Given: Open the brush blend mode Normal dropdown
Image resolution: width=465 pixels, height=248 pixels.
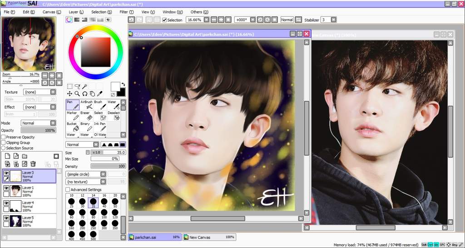Looking at the screenshot, I should (82, 145).
